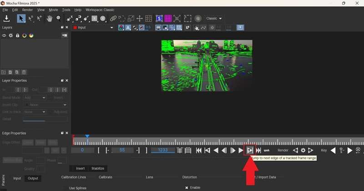Toggle the magenta Grid overlay

[x=168, y=18]
